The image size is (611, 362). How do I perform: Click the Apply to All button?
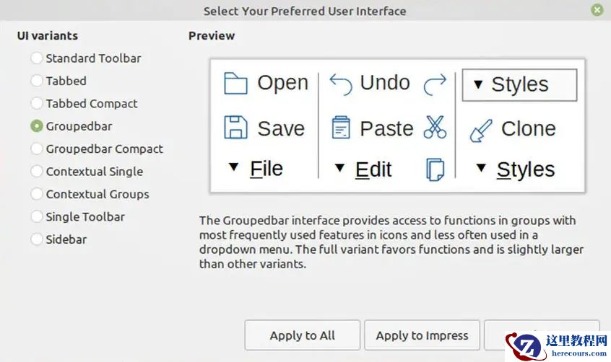302,335
